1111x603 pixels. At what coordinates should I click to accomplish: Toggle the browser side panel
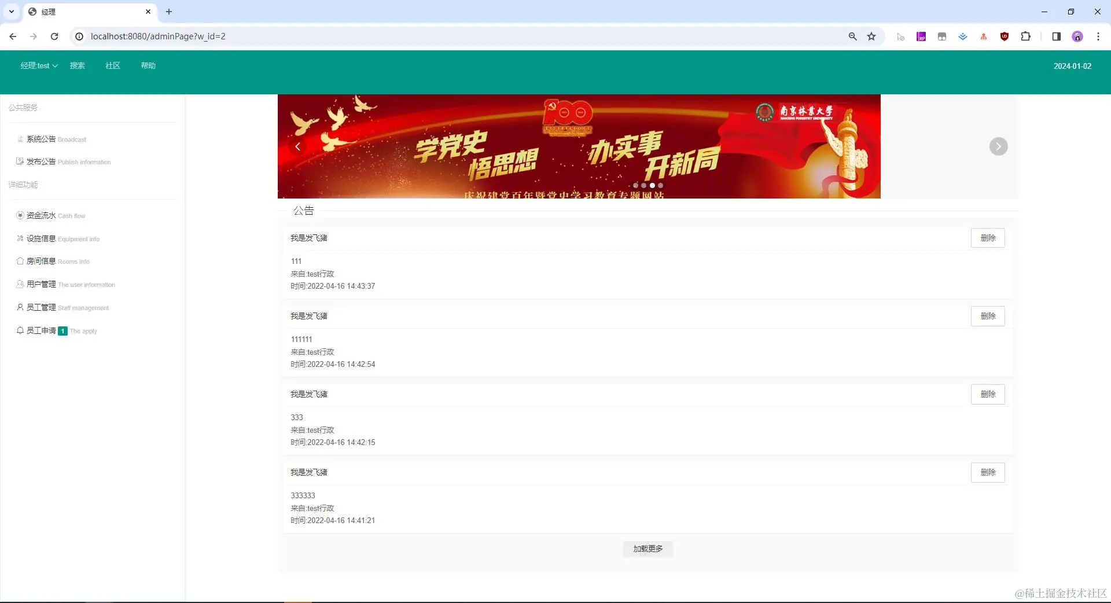(1056, 36)
